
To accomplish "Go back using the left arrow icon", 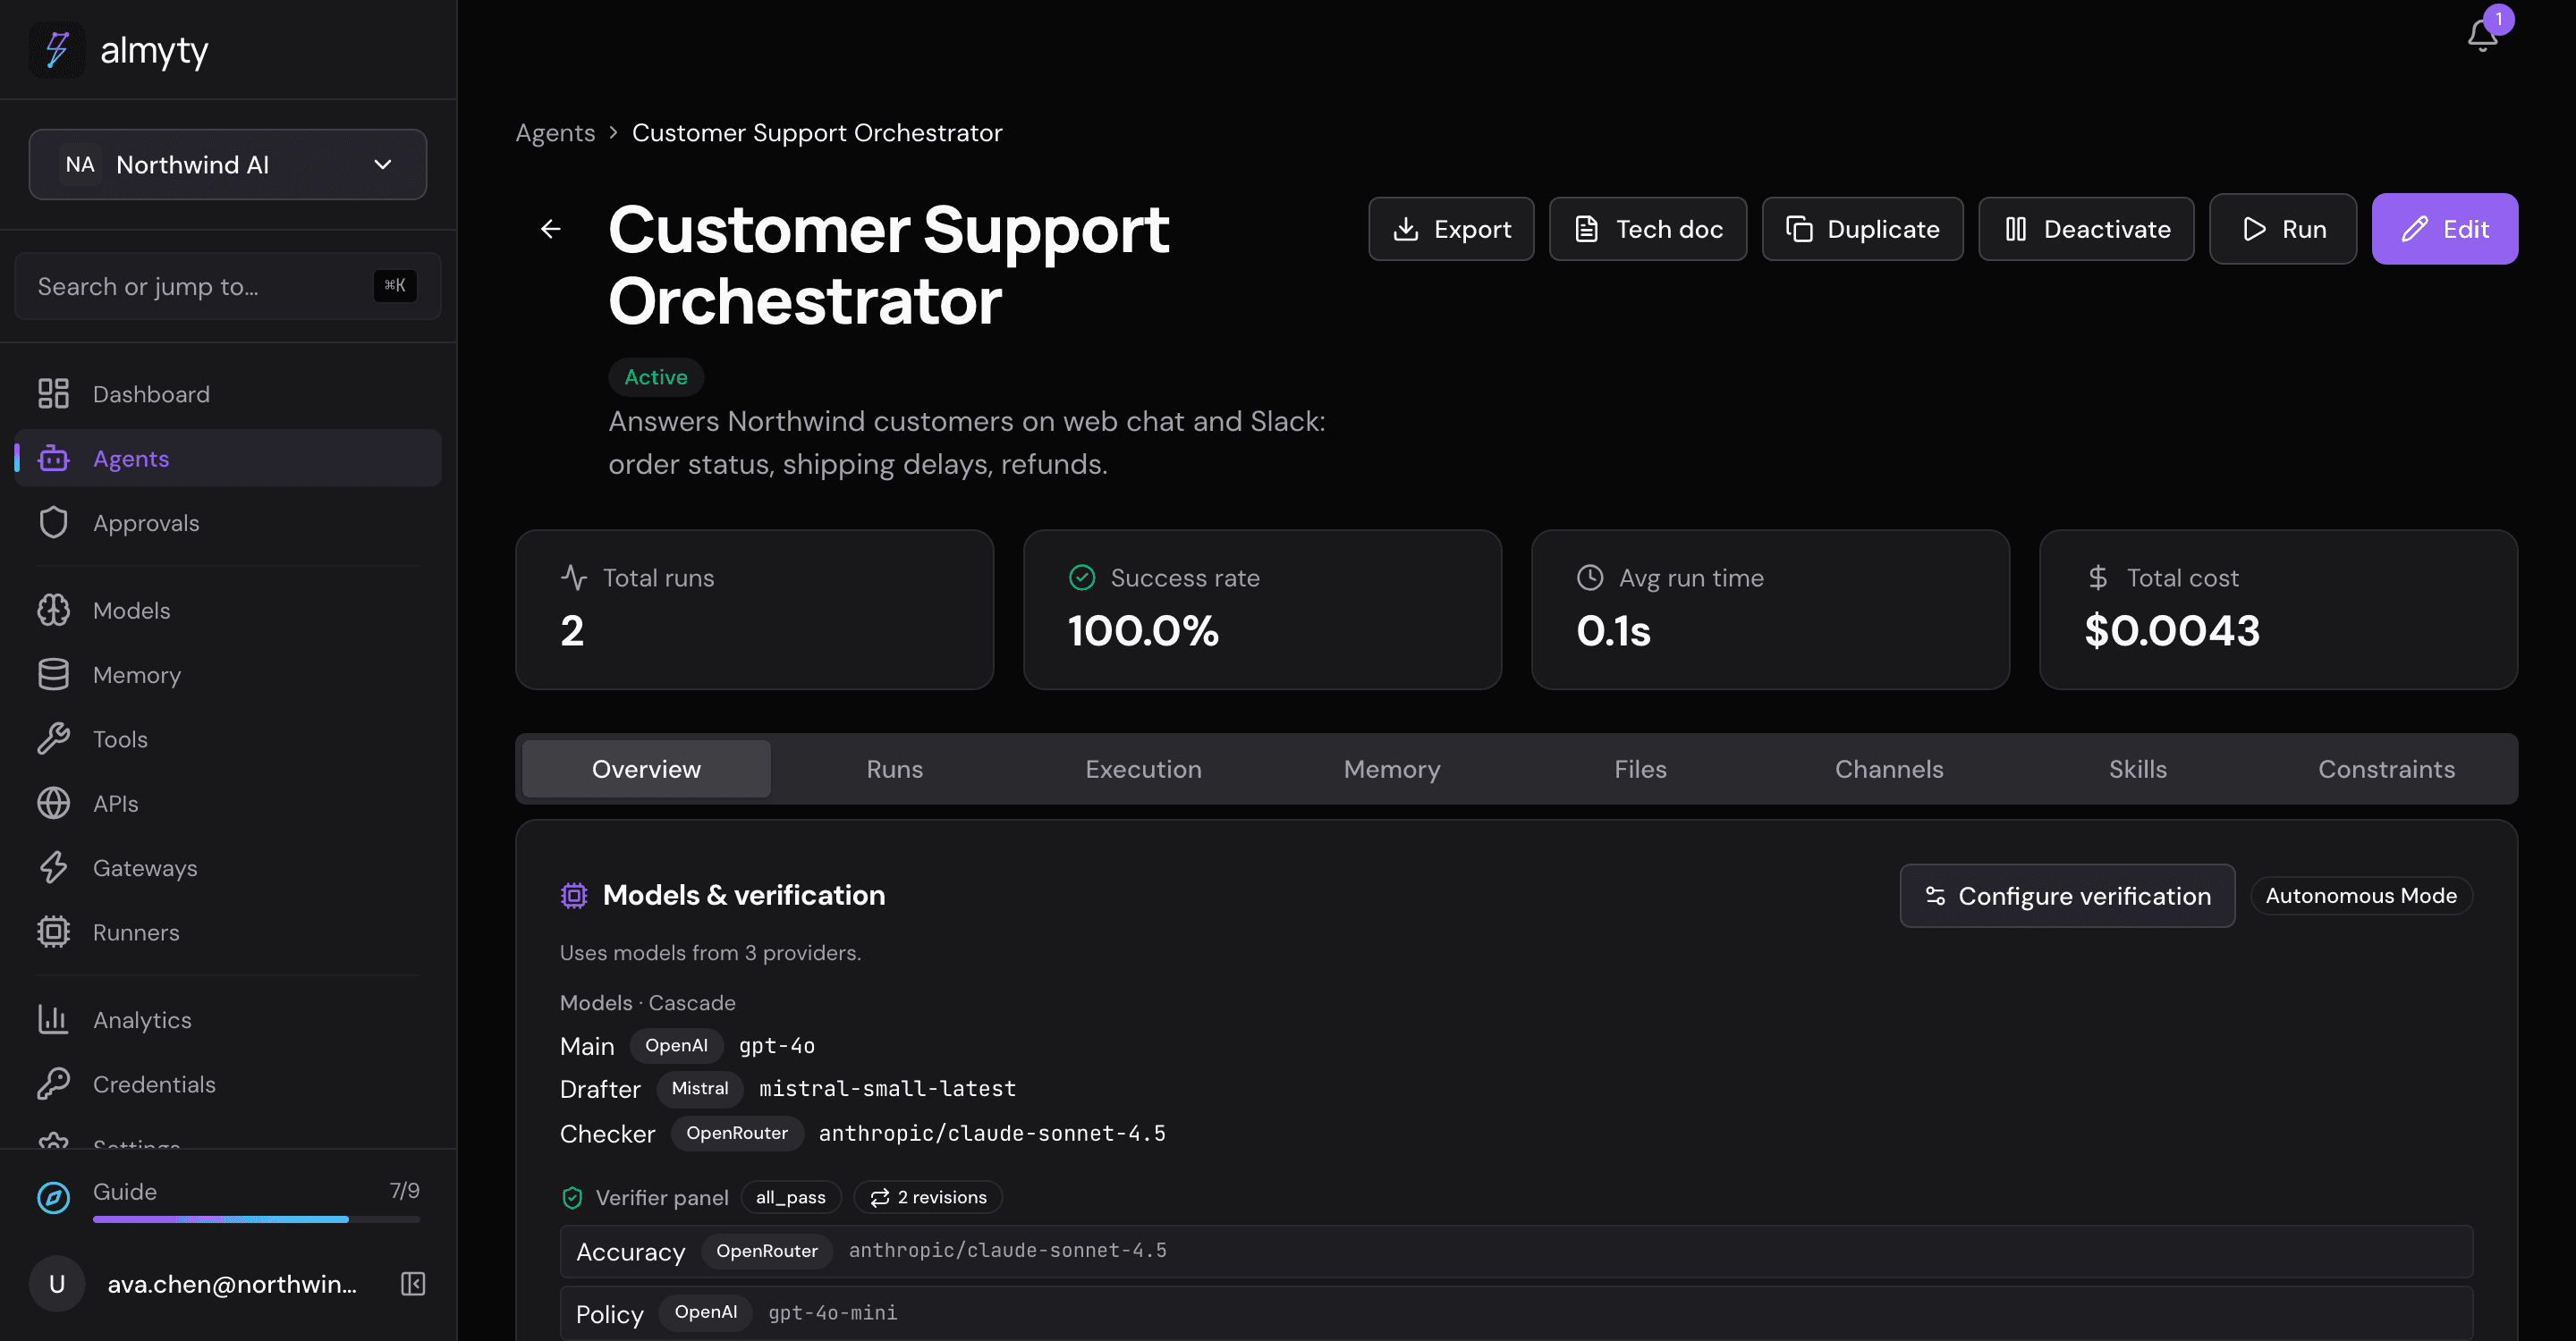I will [551, 229].
